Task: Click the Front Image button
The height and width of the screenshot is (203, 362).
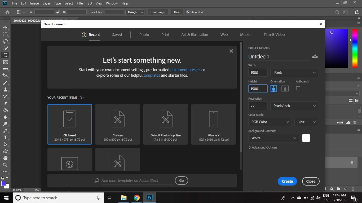Action: (158, 12)
